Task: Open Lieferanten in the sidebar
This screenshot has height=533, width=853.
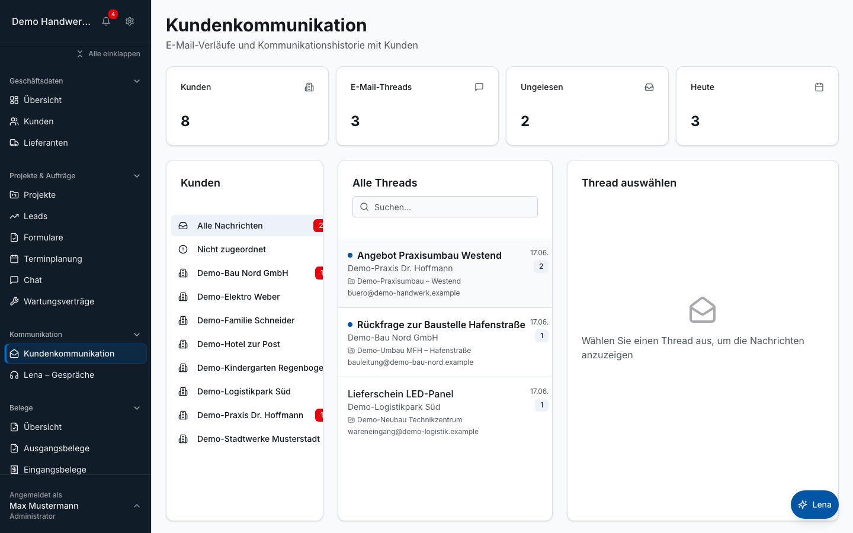Action: 75,143
